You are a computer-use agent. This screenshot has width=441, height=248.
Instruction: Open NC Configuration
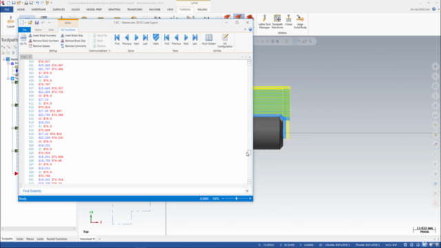tap(225, 41)
